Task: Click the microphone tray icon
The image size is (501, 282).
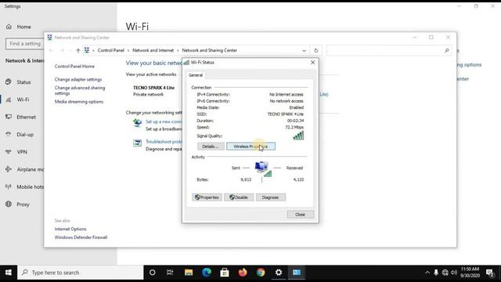Action: click(x=436, y=273)
